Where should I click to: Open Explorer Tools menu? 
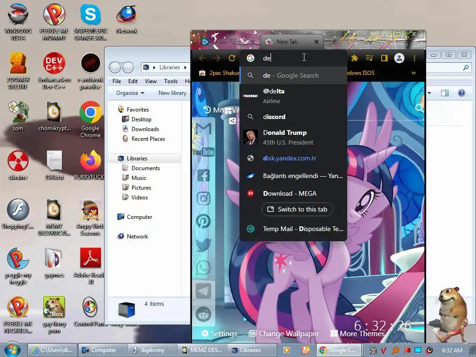[x=171, y=81]
